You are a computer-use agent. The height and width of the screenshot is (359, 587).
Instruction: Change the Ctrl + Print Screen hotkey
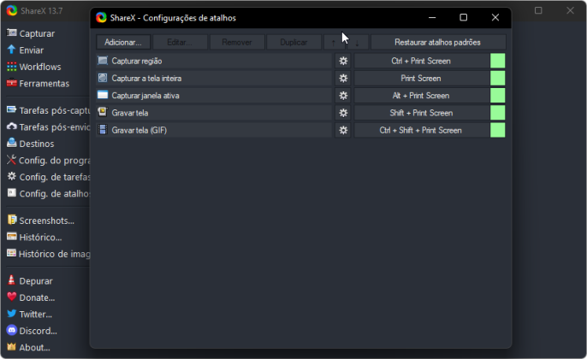click(x=422, y=61)
